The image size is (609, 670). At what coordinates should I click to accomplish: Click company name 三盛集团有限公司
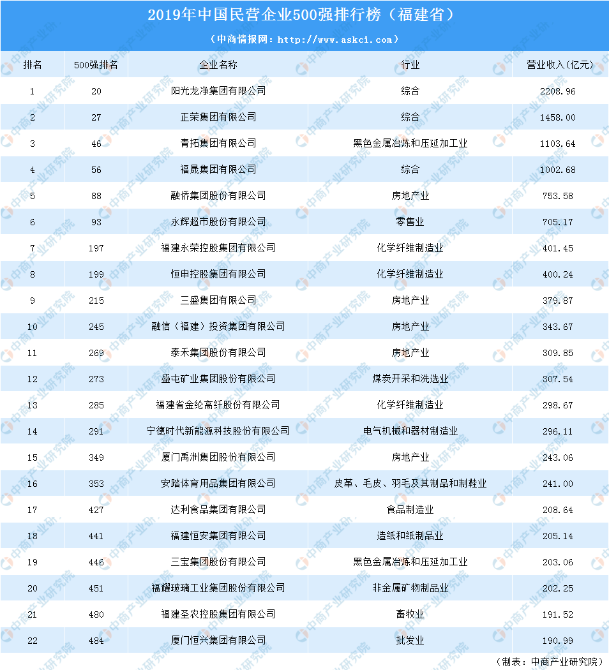[x=218, y=301]
